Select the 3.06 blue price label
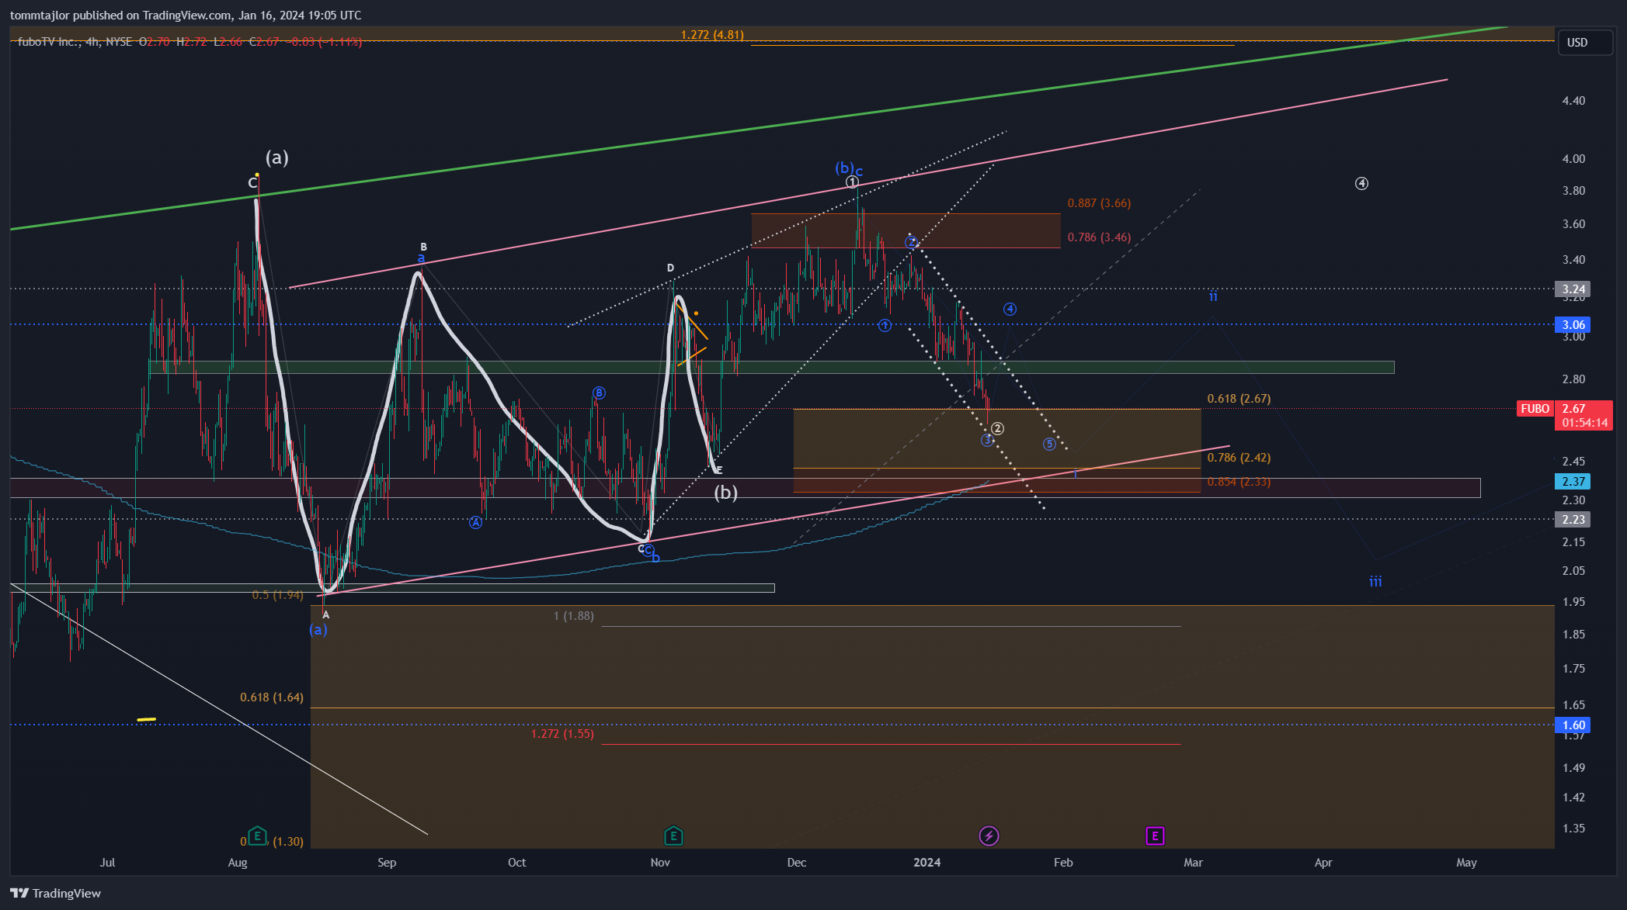This screenshot has width=1627, height=910. [1573, 324]
